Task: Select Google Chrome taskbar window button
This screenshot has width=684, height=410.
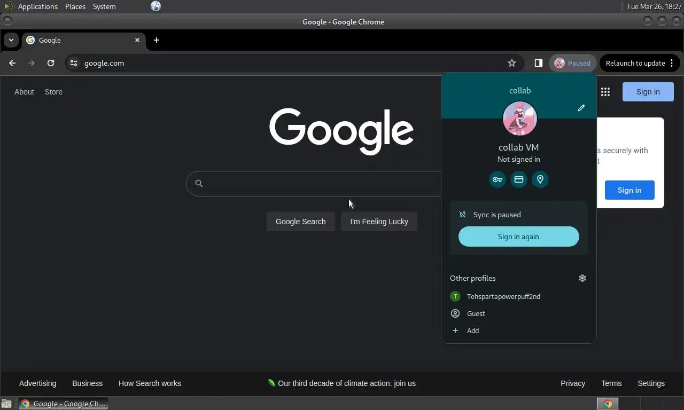Action: pyautogui.click(x=64, y=404)
